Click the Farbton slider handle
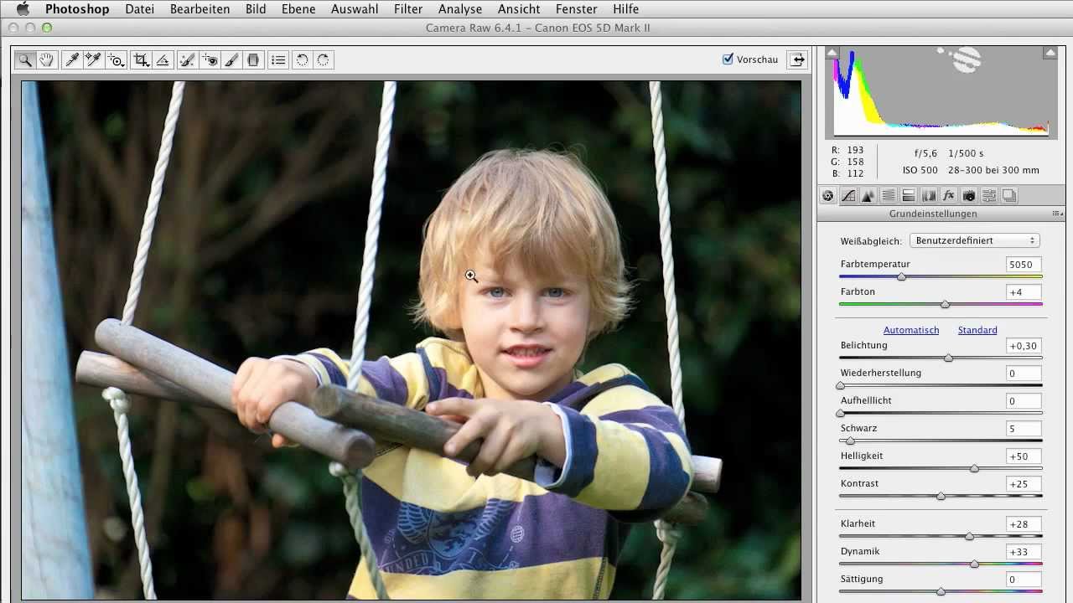 945,304
